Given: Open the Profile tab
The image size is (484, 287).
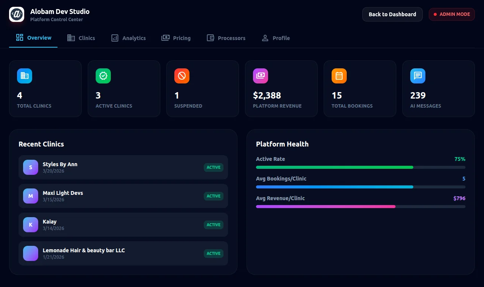Looking at the screenshot, I should point(276,38).
